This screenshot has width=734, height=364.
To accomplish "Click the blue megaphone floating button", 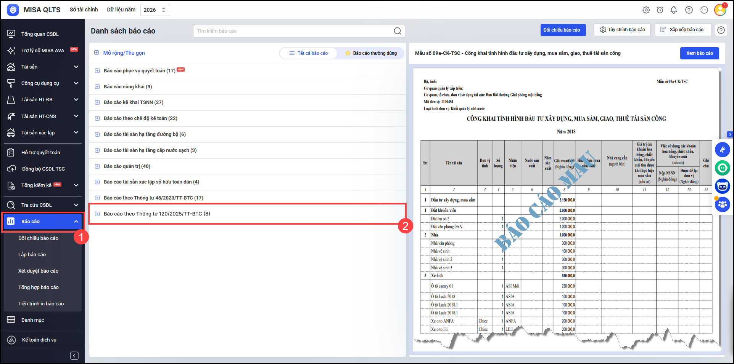I will pos(723,150).
